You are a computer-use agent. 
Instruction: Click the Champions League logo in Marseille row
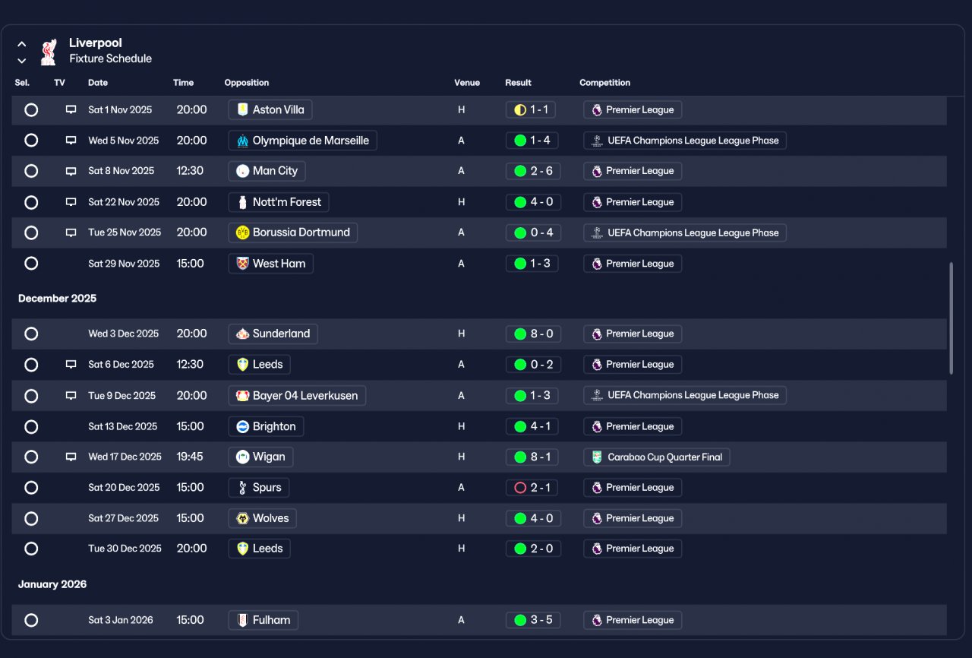(x=597, y=141)
